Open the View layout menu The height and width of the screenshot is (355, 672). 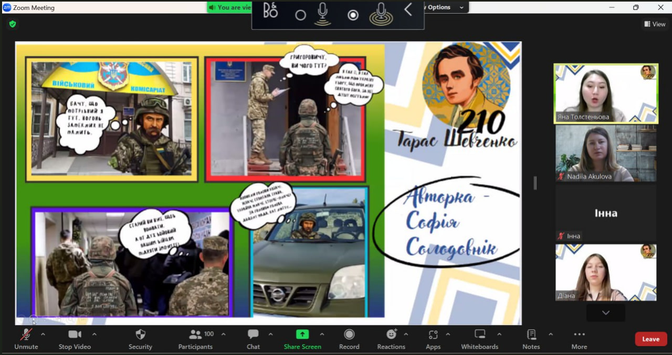[655, 24]
